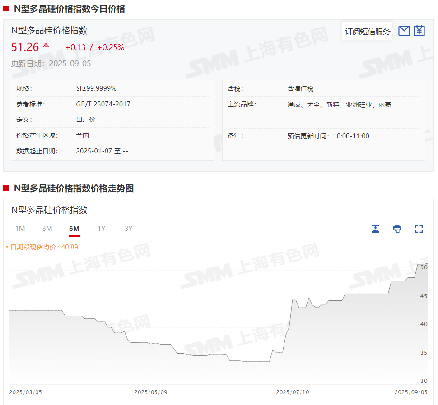
Task: Open 订阅短信服务 subscription
Action: pos(367,32)
